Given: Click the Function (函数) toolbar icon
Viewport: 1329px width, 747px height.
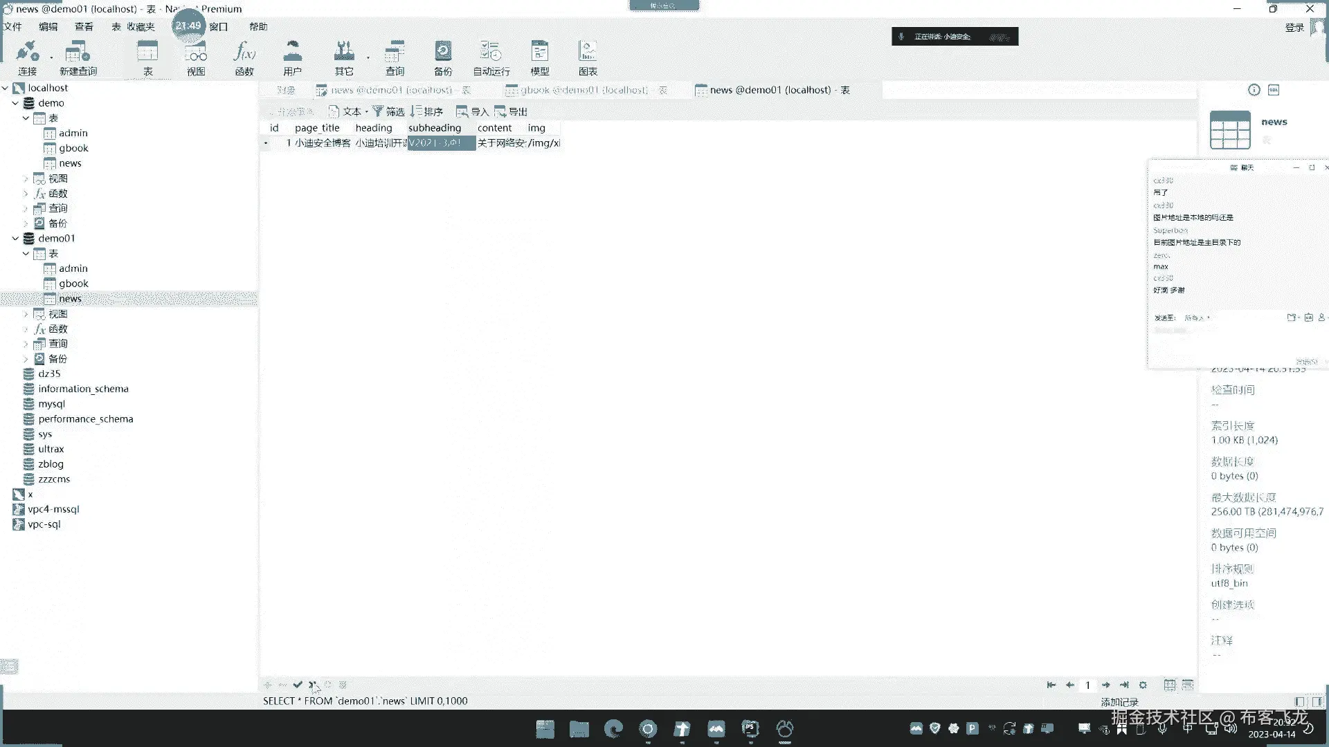Looking at the screenshot, I should 244,57.
